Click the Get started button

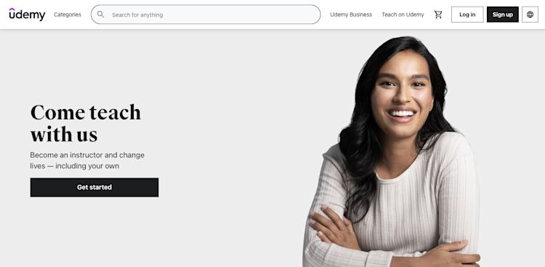[x=94, y=187]
